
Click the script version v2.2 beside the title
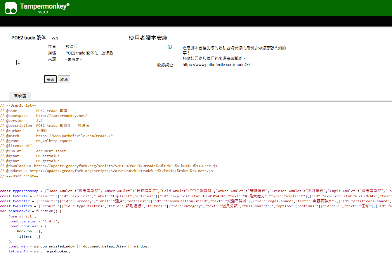pyautogui.click(x=55, y=38)
